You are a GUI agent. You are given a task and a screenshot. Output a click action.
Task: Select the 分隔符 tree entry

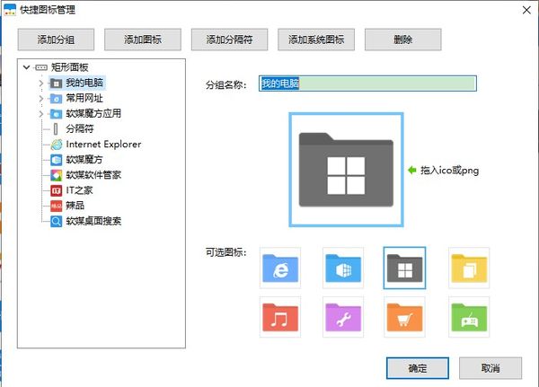pos(80,129)
